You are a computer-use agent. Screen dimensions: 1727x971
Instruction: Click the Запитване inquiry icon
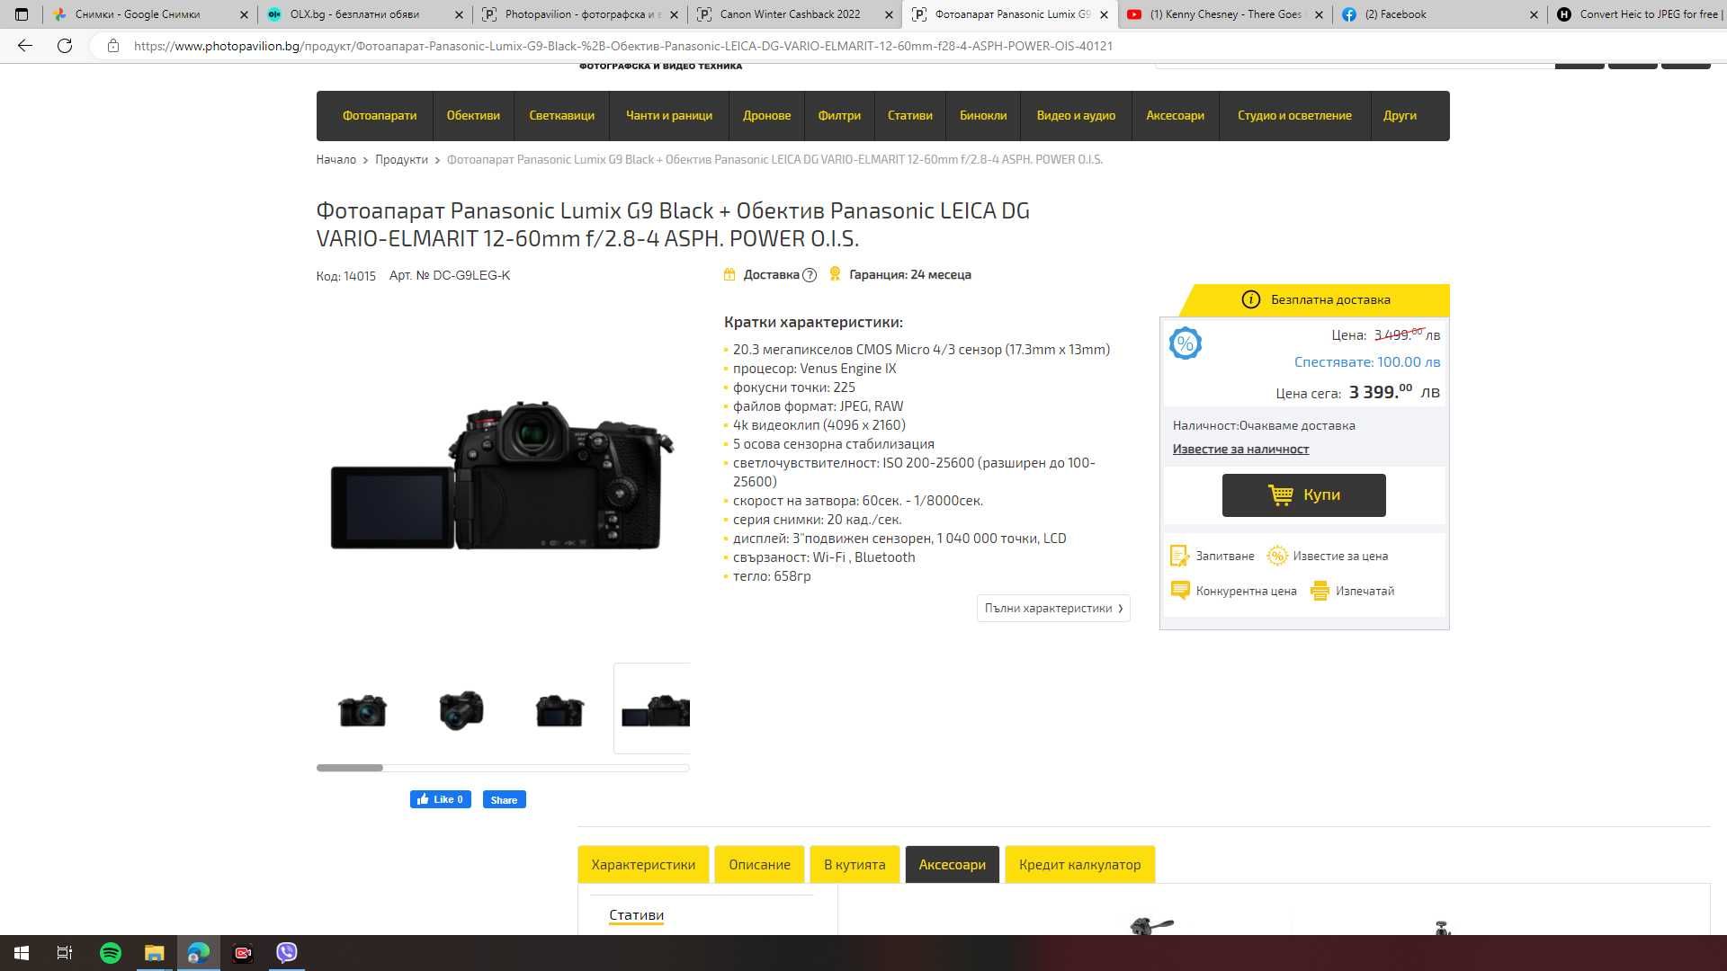[x=1179, y=556]
